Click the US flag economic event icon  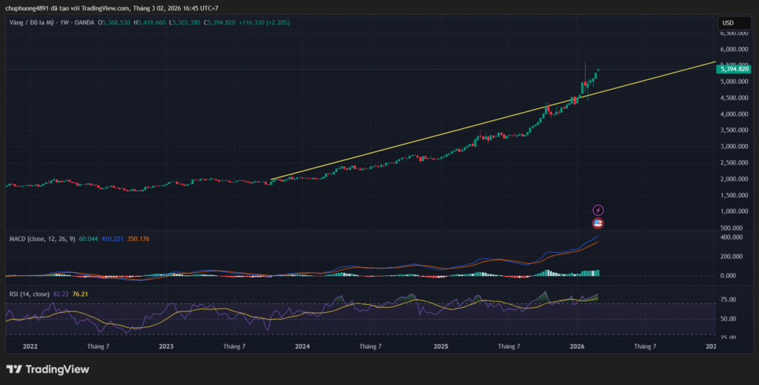coord(598,223)
